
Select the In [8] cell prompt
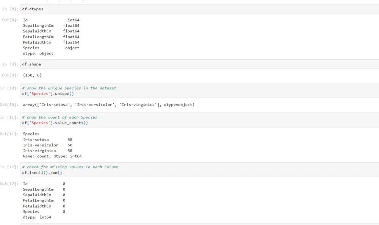tap(10, 9)
